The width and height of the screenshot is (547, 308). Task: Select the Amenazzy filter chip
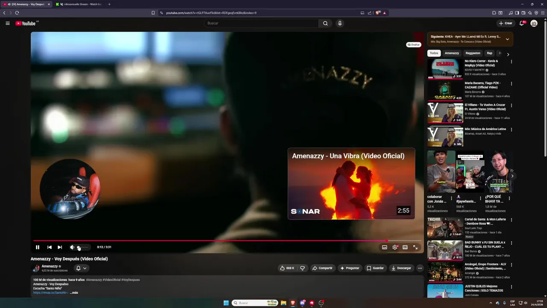tap(452, 53)
